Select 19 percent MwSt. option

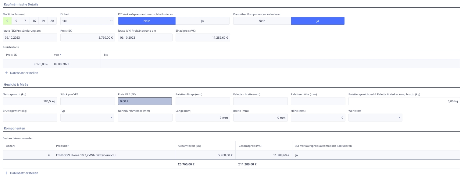pos(43,21)
